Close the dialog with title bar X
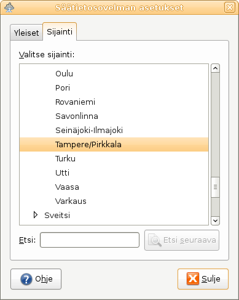239x300 pixels. pos(230,7)
